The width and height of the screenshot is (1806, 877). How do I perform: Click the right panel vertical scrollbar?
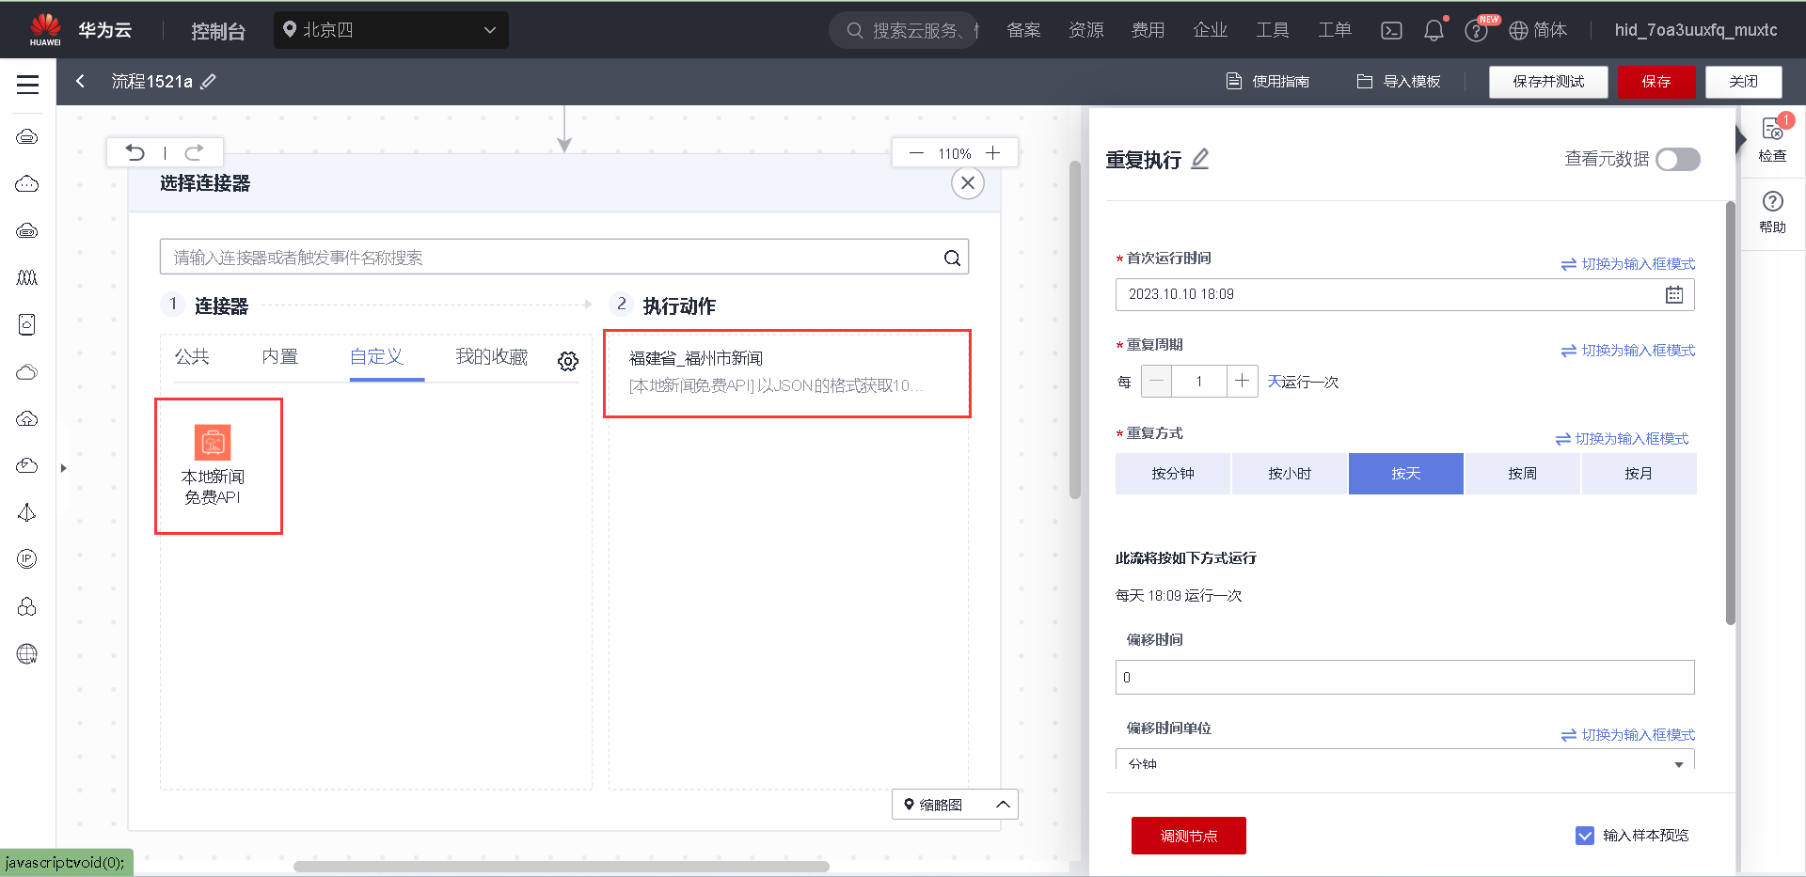tap(1731, 413)
